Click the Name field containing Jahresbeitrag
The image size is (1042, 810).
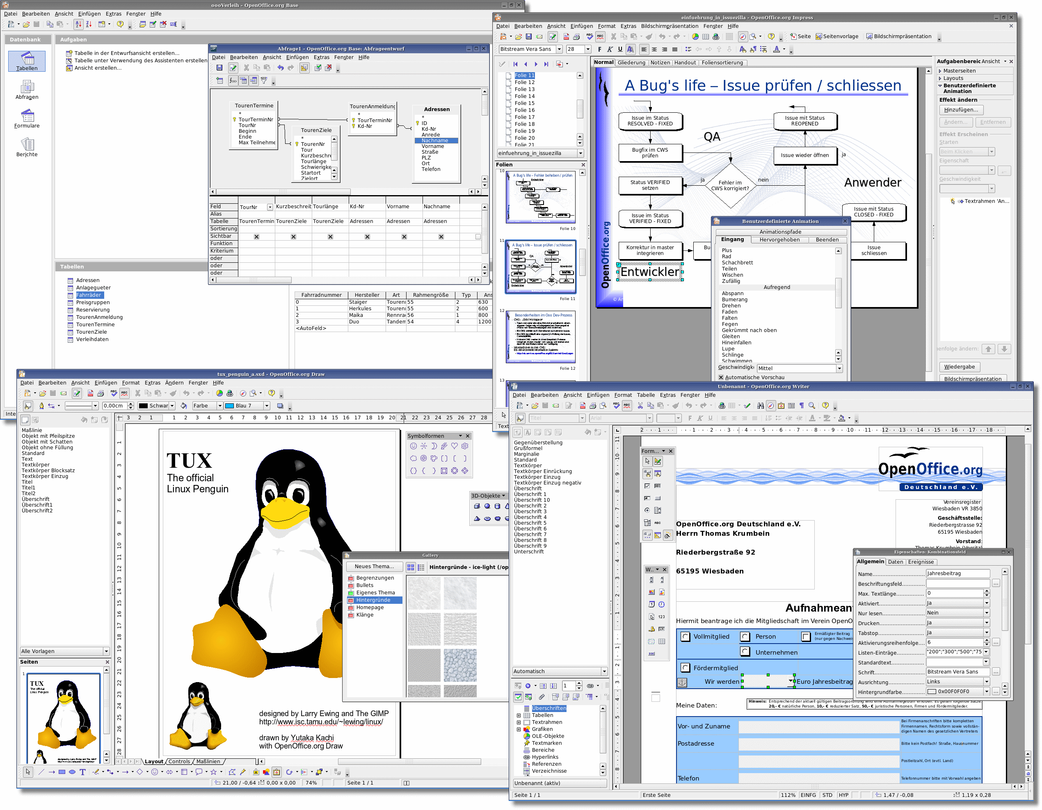957,573
